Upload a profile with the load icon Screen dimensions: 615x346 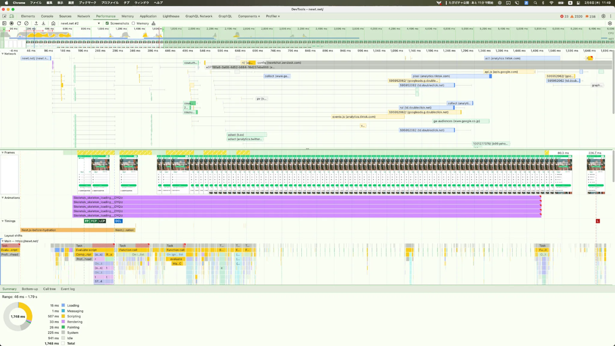[36, 23]
